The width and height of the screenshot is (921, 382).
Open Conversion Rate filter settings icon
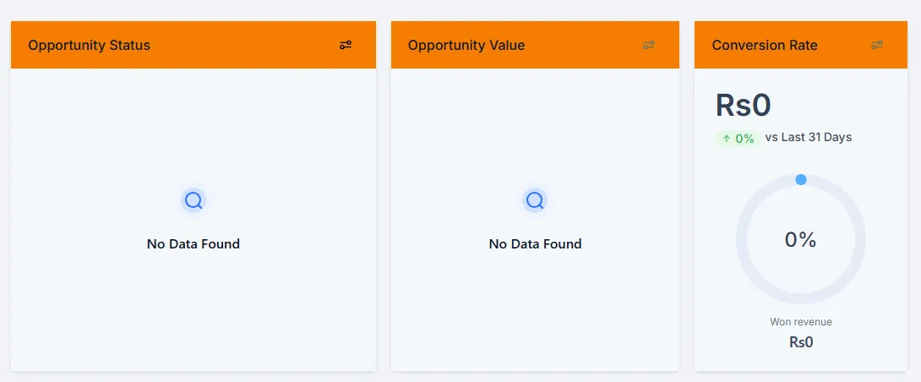[x=877, y=45]
